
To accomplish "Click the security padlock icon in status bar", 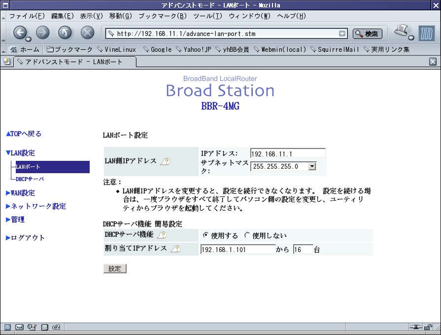I will pyautogui.click(x=428, y=327).
